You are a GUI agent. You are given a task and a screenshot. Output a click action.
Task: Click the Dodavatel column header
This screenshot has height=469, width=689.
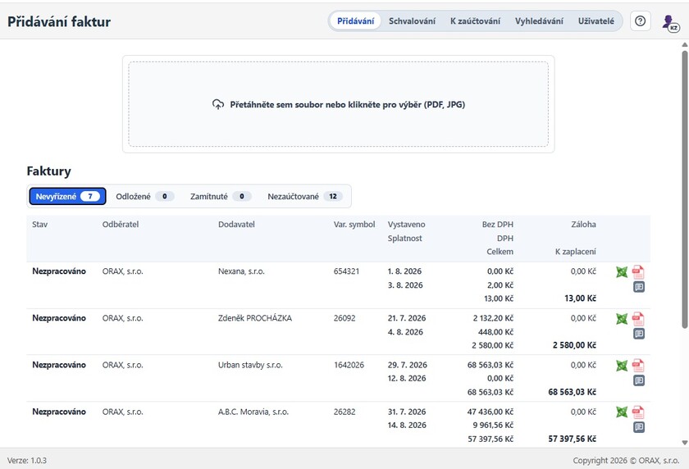click(x=236, y=225)
